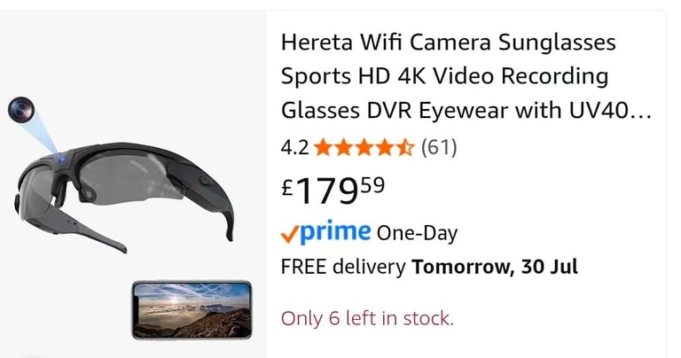This screenshot has width=681, height=358.
Task: Click the blue camera dot on glasses bridge
Action: [62, 160]
